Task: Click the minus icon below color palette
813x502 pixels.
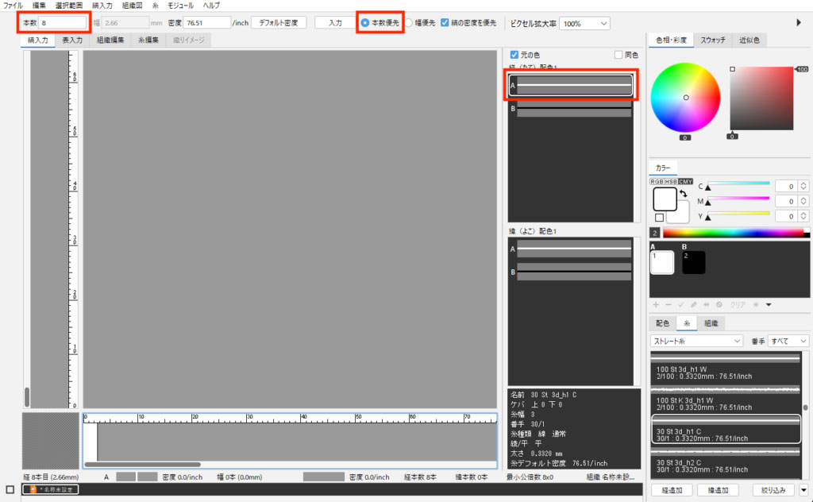Action: pyautogui.click(x=669, y=304)
